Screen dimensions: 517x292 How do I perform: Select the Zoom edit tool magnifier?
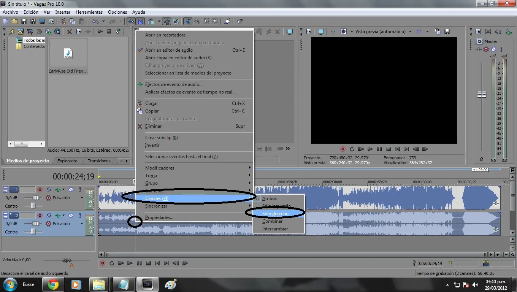coord(215,21)
